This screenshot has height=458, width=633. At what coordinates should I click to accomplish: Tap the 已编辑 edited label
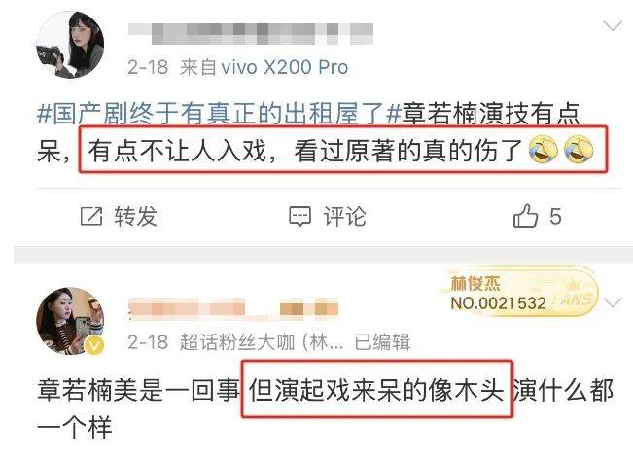[x=382, y=343]
